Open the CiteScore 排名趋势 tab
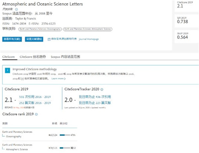The image size is (199, 153). click(33, 57)
